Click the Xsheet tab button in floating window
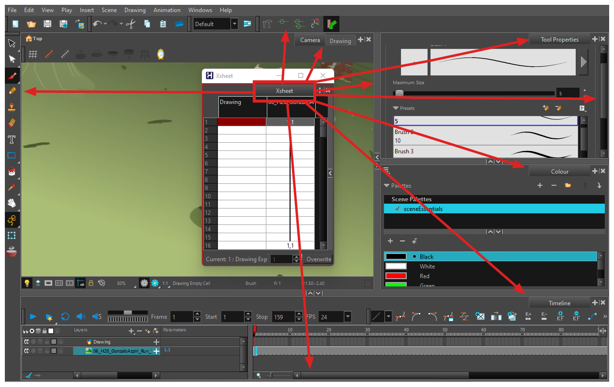Image resolution: width=614 pixels, height=387 pixels. pyautogui.click(x=284, y=91)
